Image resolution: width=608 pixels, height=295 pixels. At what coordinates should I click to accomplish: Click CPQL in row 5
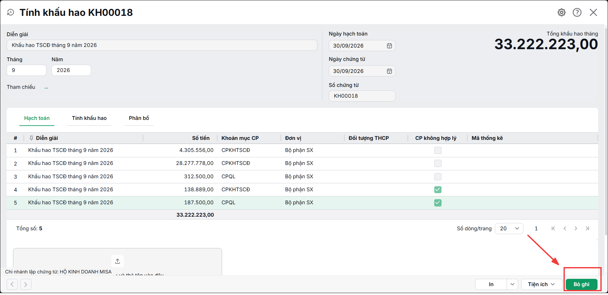click(x=228, y=202)
